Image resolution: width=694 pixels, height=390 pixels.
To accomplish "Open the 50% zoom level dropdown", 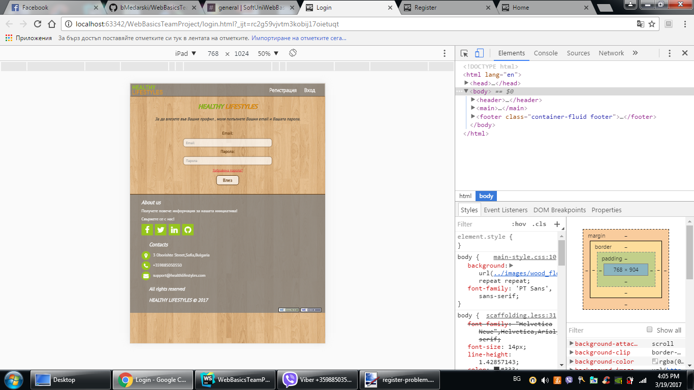I will (268, 53).
